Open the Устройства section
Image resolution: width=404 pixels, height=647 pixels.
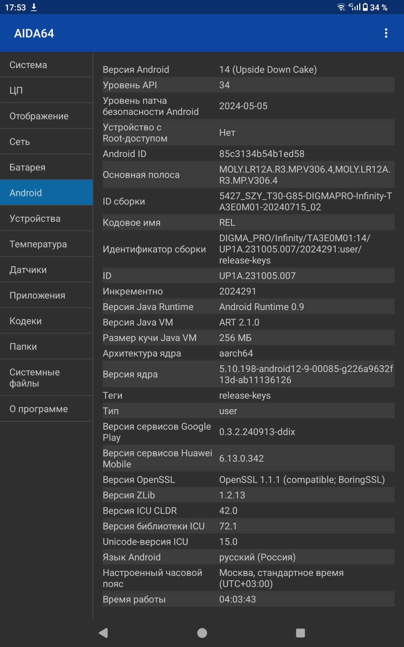(x=46, y=218)
